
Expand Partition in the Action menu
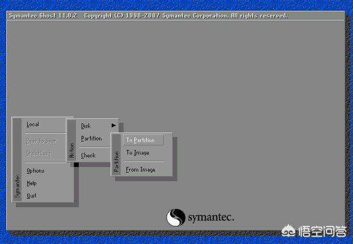tap(91, 139)
